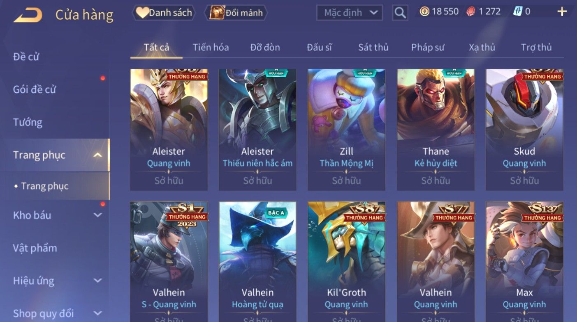Click the red ruby currency icon

(x=470, y=11)
